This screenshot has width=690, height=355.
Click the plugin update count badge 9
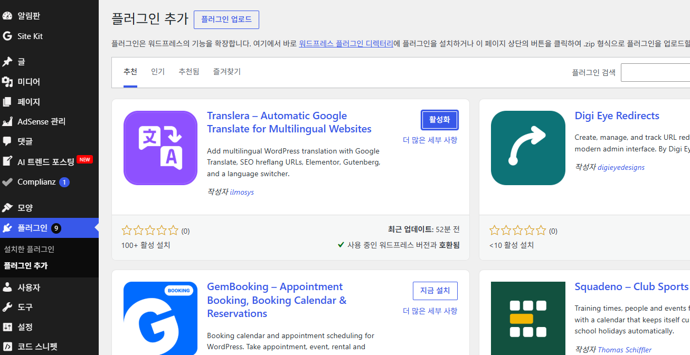click(x=56, y=228)
